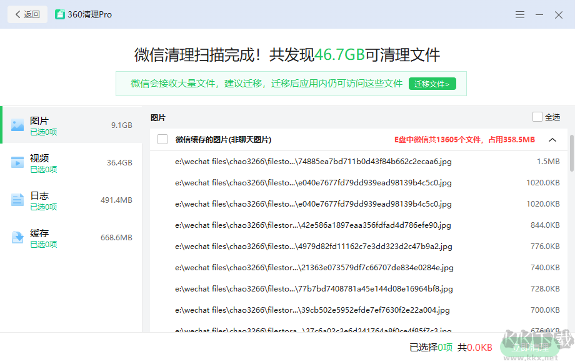
Task: Open the hamburger menu in title bar
Action: [520, 14]
